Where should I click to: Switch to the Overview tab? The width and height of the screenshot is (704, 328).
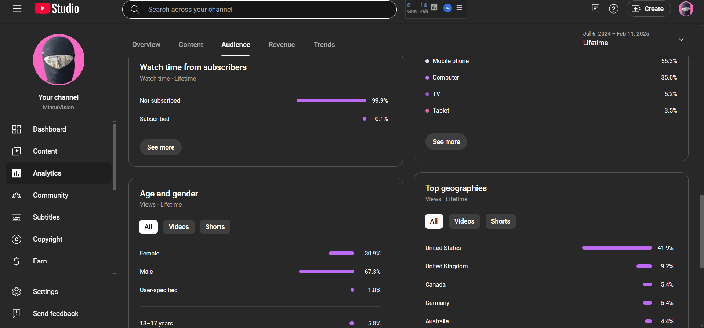point(146,45)
